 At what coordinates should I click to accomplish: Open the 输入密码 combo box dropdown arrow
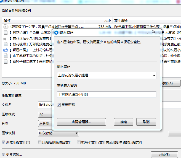point(154,75)
